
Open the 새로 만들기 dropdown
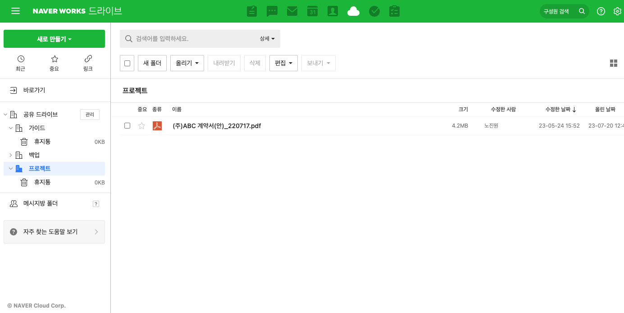coord(54,39)
